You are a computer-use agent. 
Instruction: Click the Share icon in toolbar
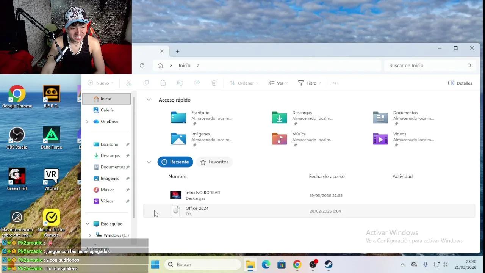click(197, 83)
